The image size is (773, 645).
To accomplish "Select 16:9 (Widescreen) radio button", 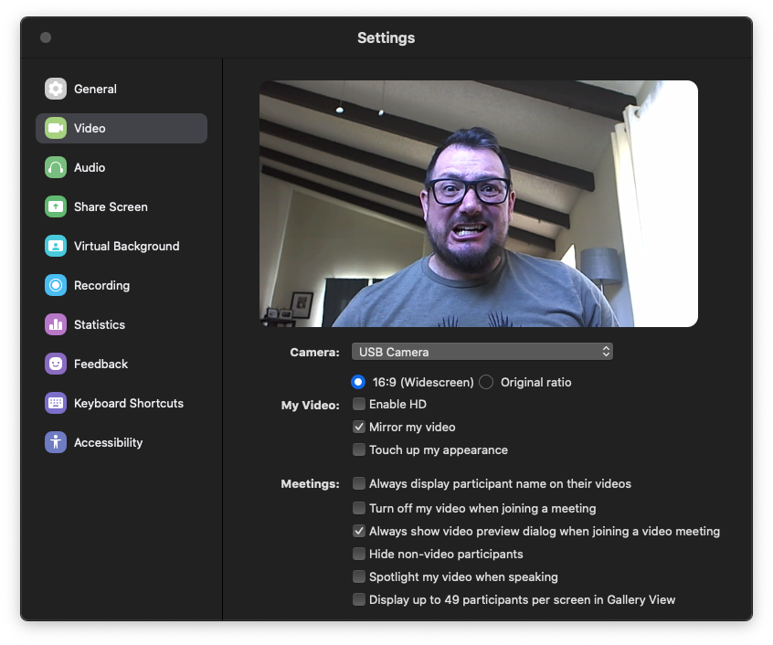I will tap(358, 382).
